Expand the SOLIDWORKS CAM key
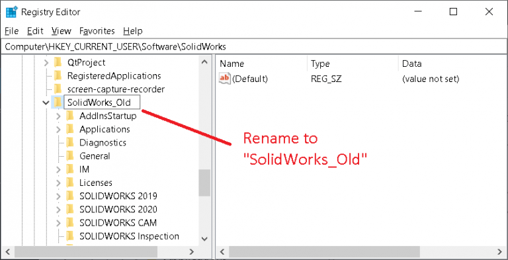The width and height of the screenshot is (508, 260). (58, 223)
